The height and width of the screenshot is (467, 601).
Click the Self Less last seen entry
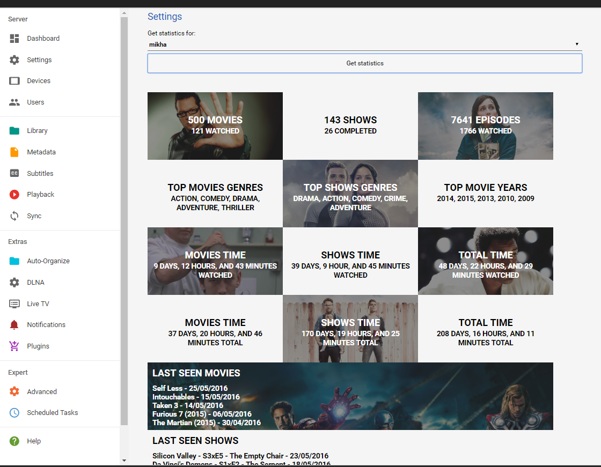190,389
